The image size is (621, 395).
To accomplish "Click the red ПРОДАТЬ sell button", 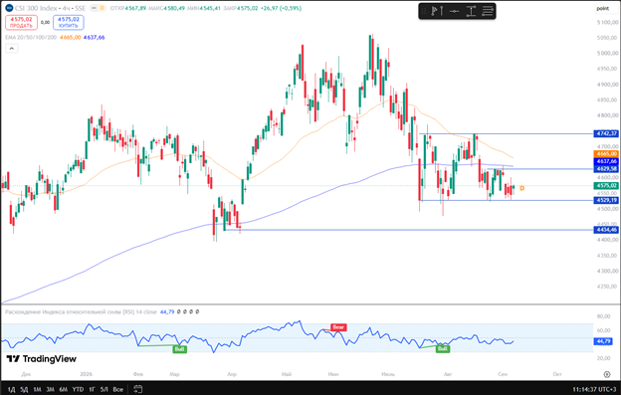I will 21,22.
